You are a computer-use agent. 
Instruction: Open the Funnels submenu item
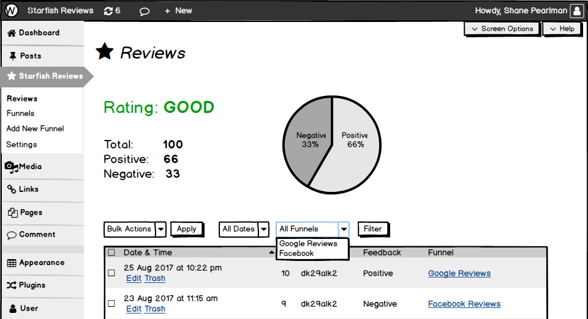click(21, 113)
